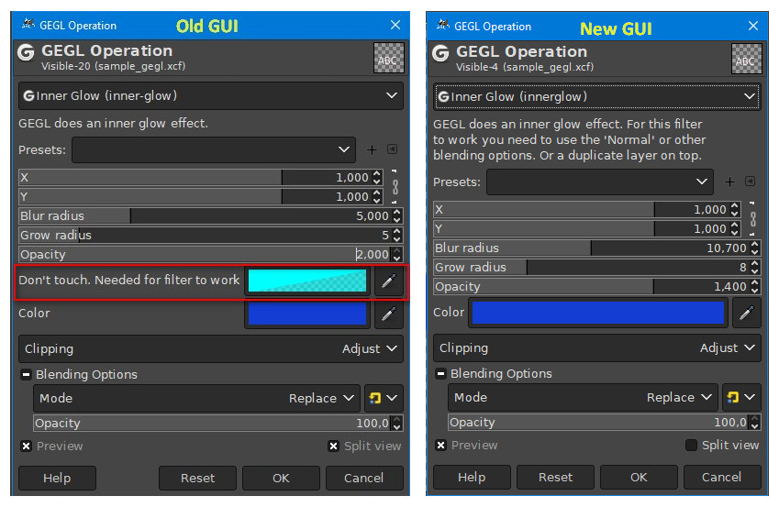Click Help button in New GUI

pyautogui.click(x=472, y=478)
